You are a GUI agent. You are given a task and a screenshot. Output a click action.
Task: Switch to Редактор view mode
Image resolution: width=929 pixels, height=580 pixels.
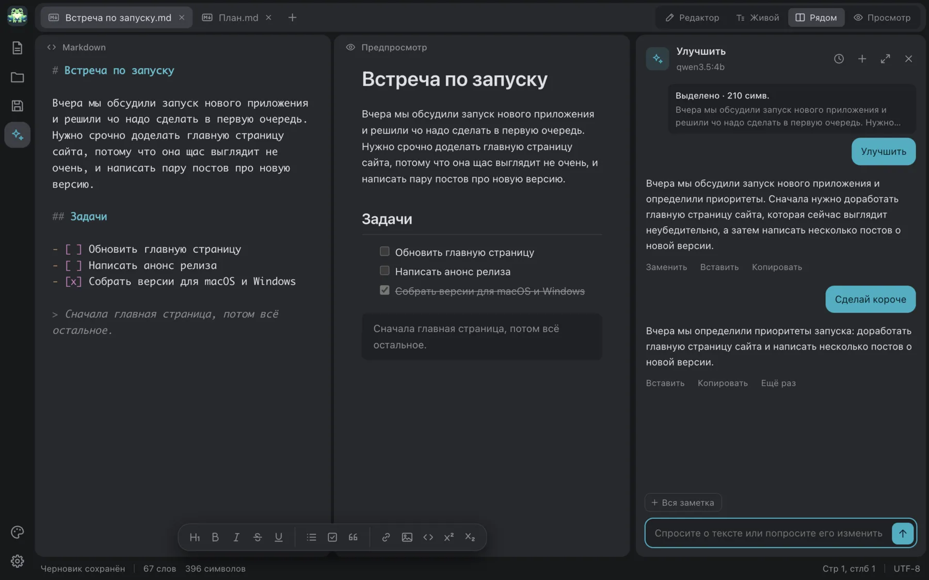point(692,18)
